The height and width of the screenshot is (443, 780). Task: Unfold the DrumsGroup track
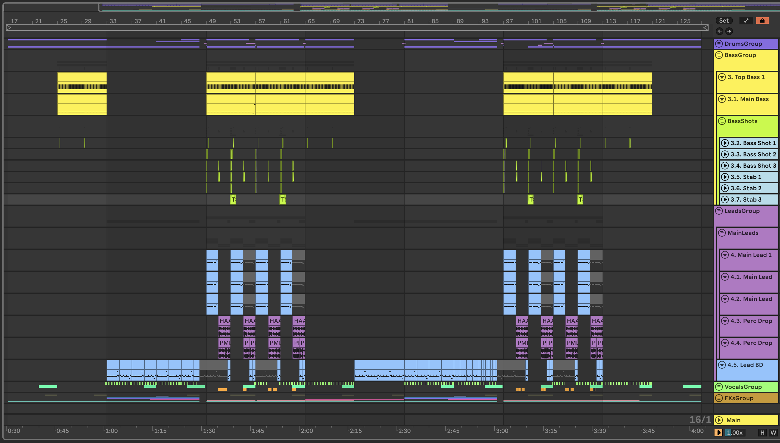pos(719,43)
